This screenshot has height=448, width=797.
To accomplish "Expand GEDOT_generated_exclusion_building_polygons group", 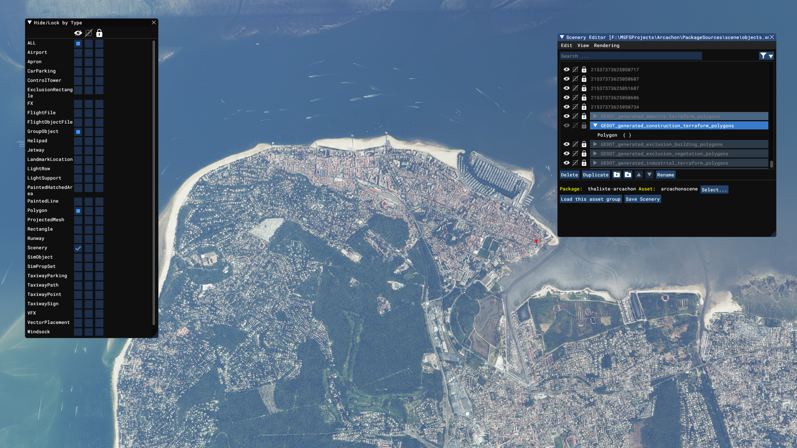I will click(x=595, y=144).
